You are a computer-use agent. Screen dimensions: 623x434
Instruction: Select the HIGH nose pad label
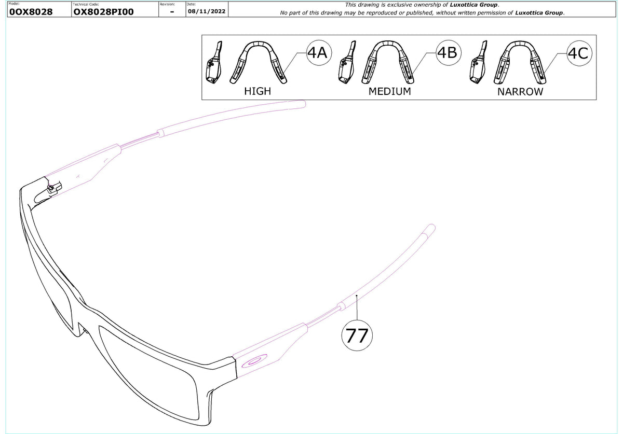pyautogui.click(x=258, y=91)
